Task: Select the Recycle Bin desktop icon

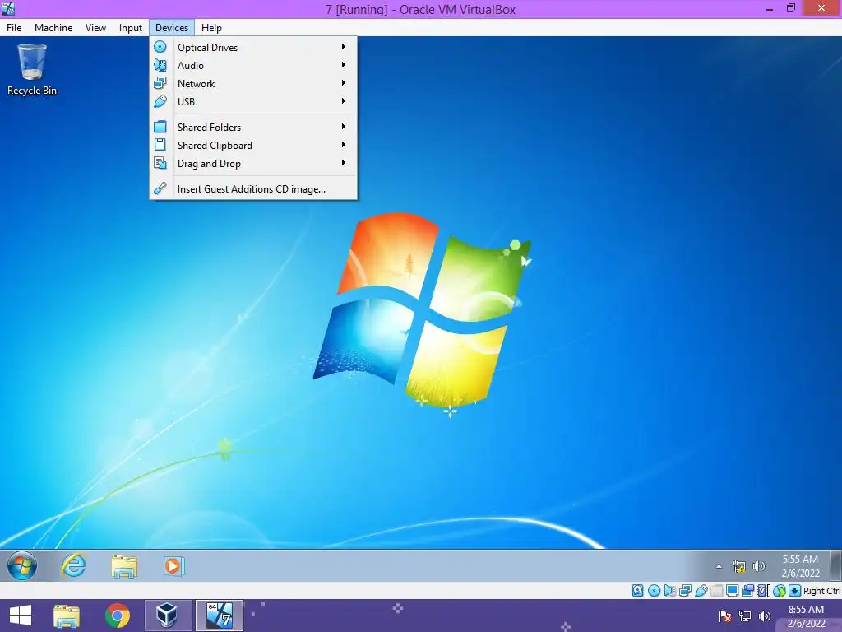Action: (32, 71)
